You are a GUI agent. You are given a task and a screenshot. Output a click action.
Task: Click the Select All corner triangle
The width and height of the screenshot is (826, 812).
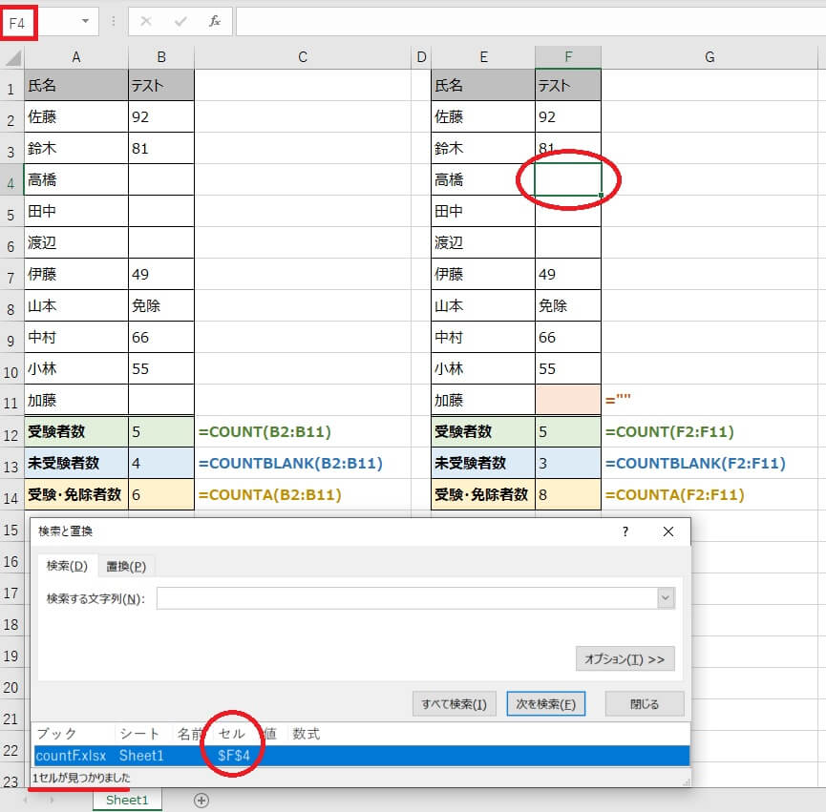click(x=13, y=58)
